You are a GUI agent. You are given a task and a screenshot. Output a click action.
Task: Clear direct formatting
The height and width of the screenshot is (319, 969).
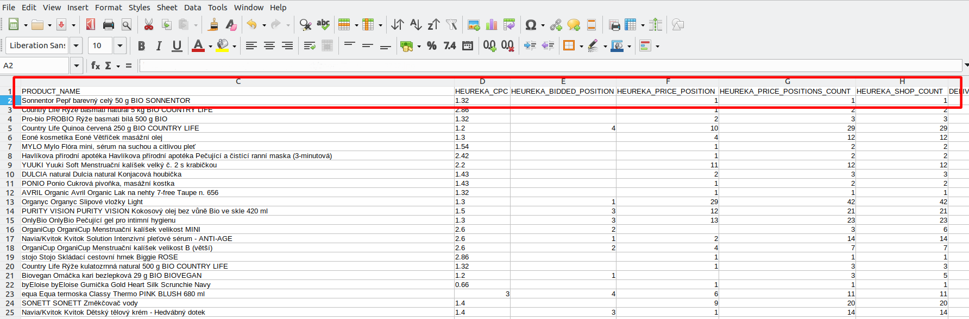point(231,25)
